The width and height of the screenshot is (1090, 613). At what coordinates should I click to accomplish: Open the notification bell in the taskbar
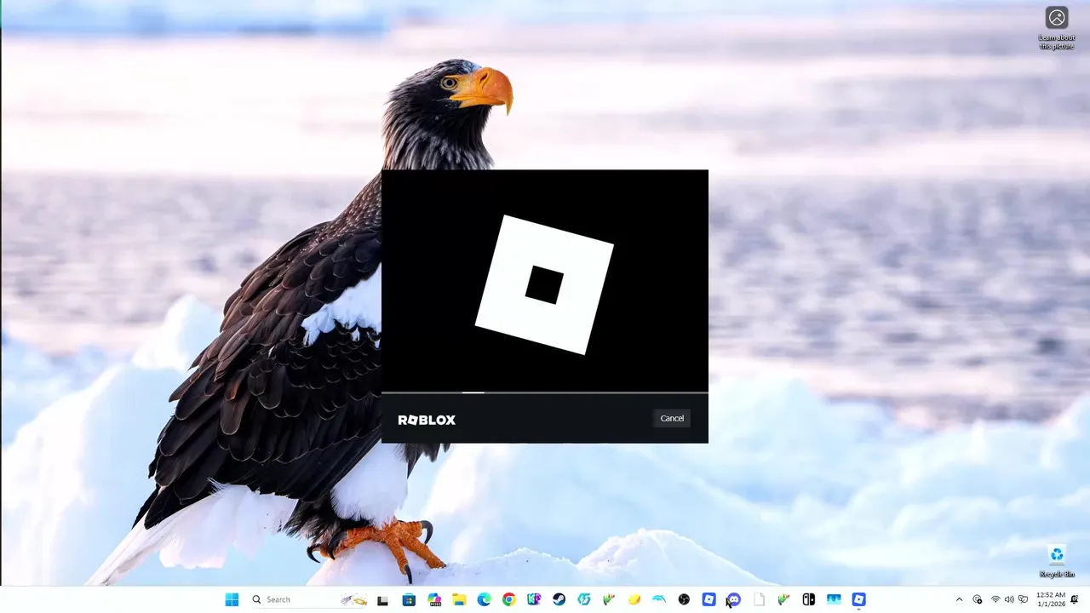point(1075,599)
